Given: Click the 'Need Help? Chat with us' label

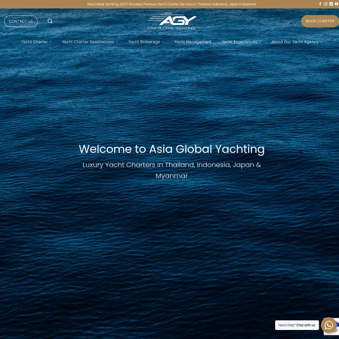Looking at the screenshot, I should pos(297,325).
